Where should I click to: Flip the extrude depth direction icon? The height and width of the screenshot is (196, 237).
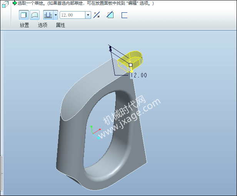[97, 15]
